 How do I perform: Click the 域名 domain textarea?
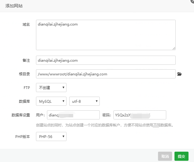(x=106, y=35)
